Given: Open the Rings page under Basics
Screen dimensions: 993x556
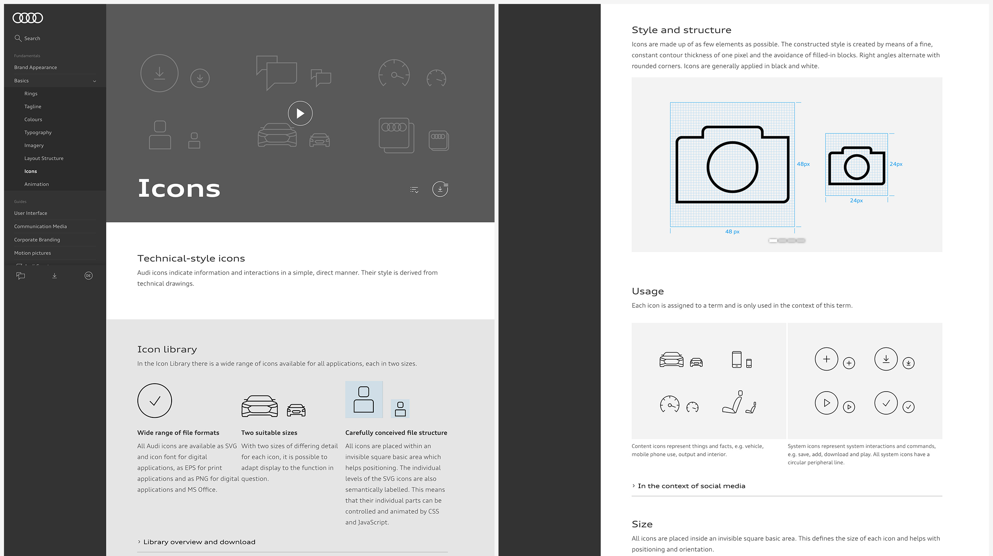Looking at the screenshot, I should click(x=31, y=94).
